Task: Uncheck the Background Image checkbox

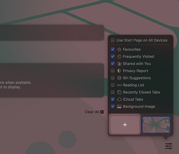Action: pyautogui.click(x=112, y=106)
